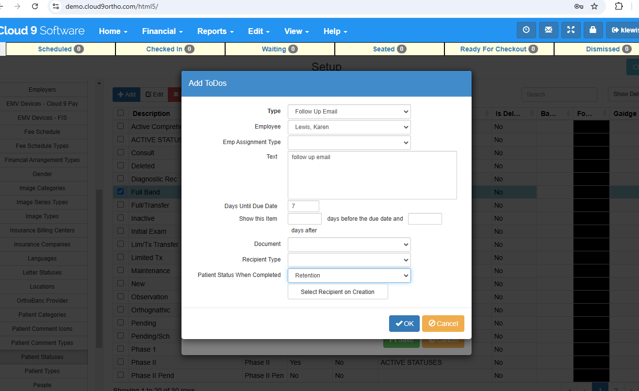Click the clock icon in top bar
This screenshot has height=391, width=639.
pos(526,30)
